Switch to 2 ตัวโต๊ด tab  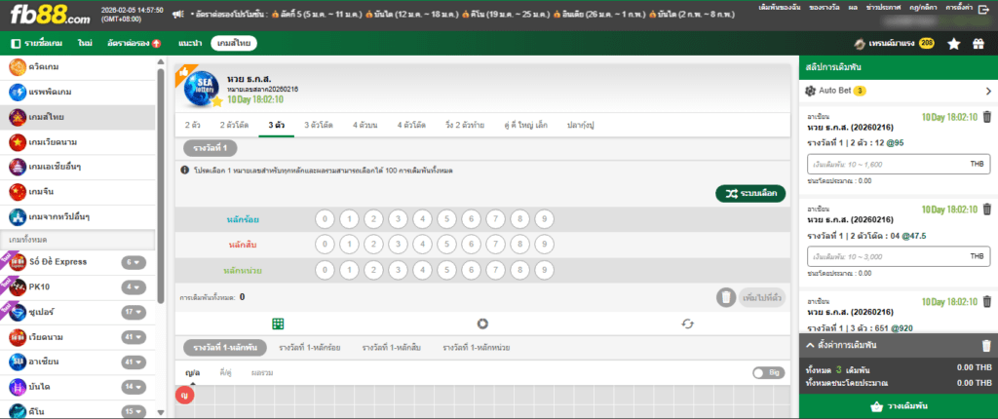point(234,126)
